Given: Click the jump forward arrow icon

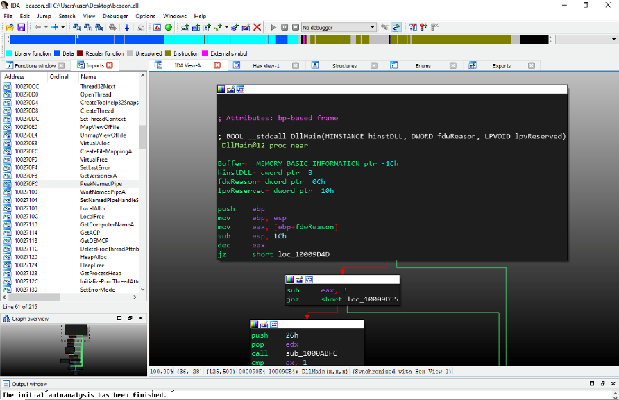Looking at the screenshot, I should [54, 27].
